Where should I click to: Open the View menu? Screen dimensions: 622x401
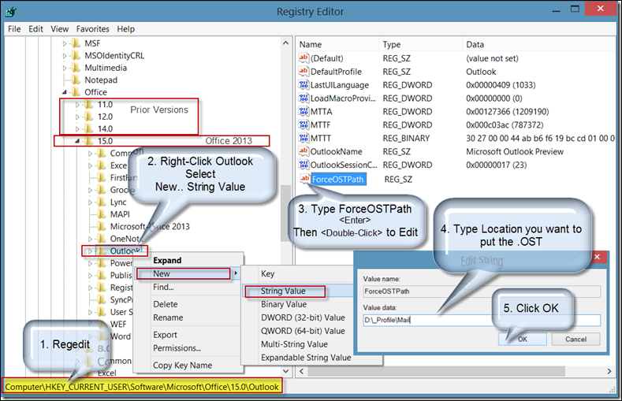[59, 29]
